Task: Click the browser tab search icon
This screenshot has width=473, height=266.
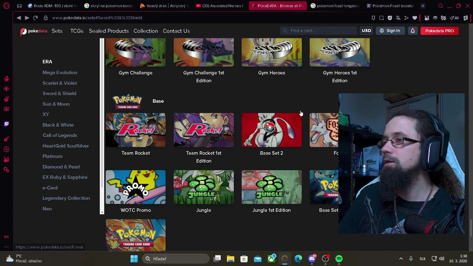Action: 440,6
